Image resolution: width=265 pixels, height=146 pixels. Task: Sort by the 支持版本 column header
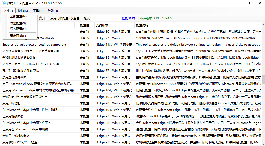coord(115,25)
